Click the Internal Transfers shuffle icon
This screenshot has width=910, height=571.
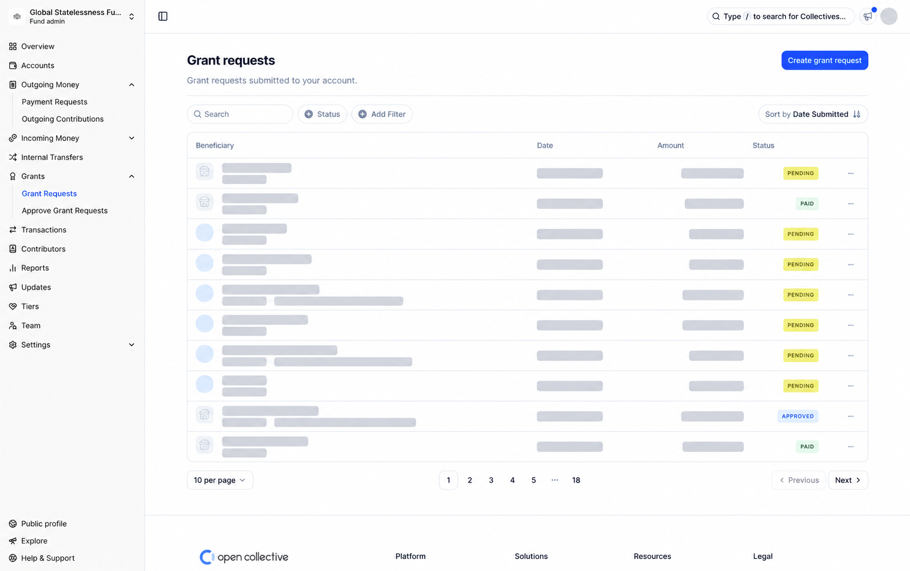(x=13, y=158)
